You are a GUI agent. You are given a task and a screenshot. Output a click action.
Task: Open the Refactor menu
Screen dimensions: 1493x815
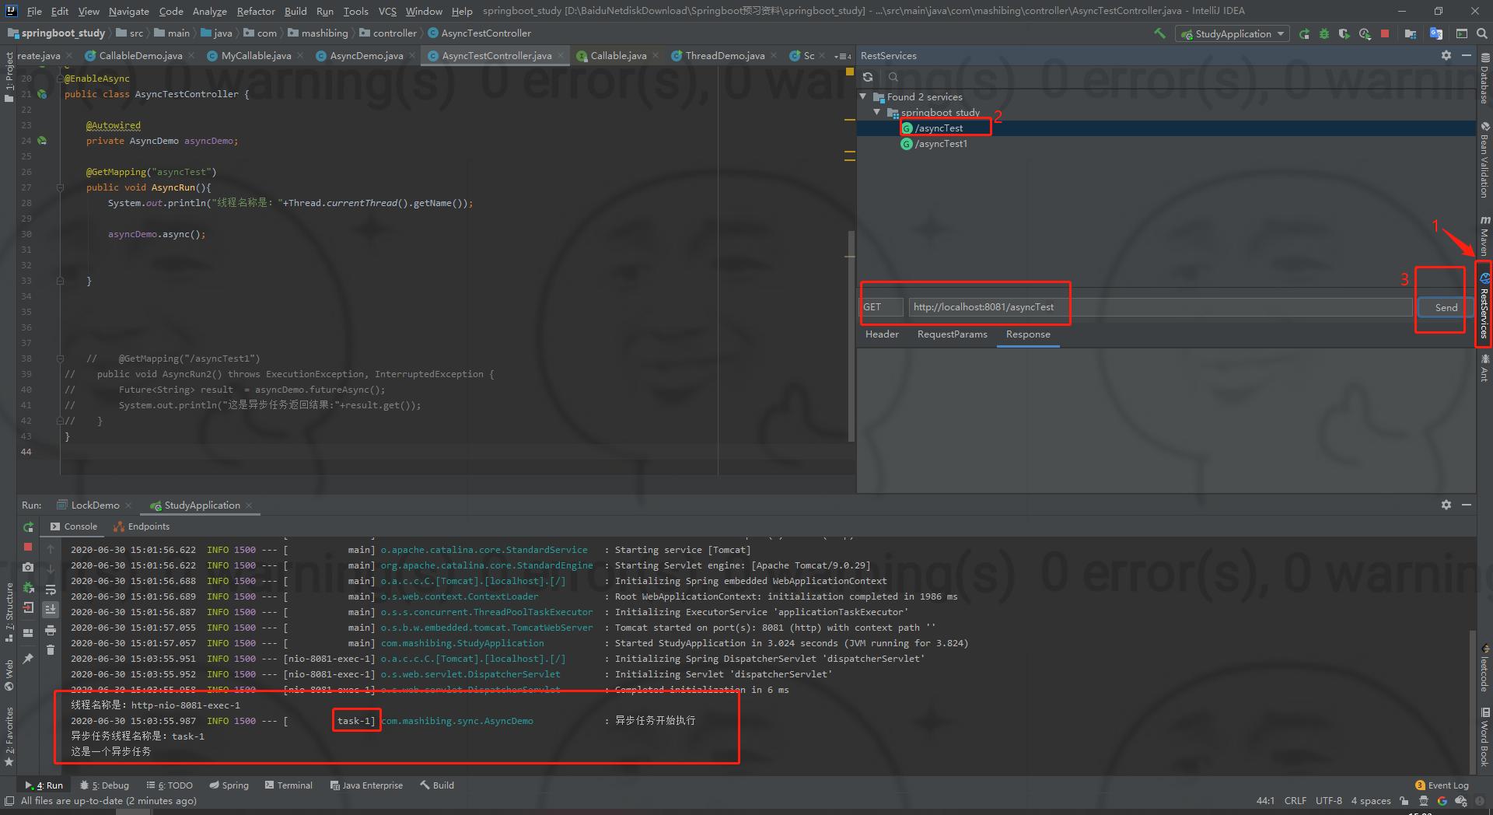[x=256, y=11]
